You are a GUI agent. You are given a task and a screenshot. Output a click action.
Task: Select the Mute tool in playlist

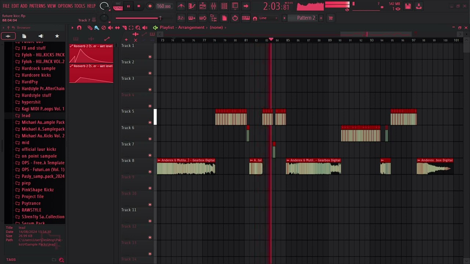(x=111, y=27)
